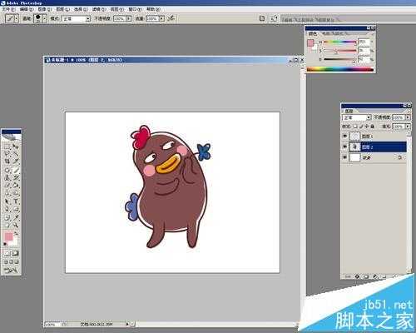Switch to standard edit mode

point(7,254)
